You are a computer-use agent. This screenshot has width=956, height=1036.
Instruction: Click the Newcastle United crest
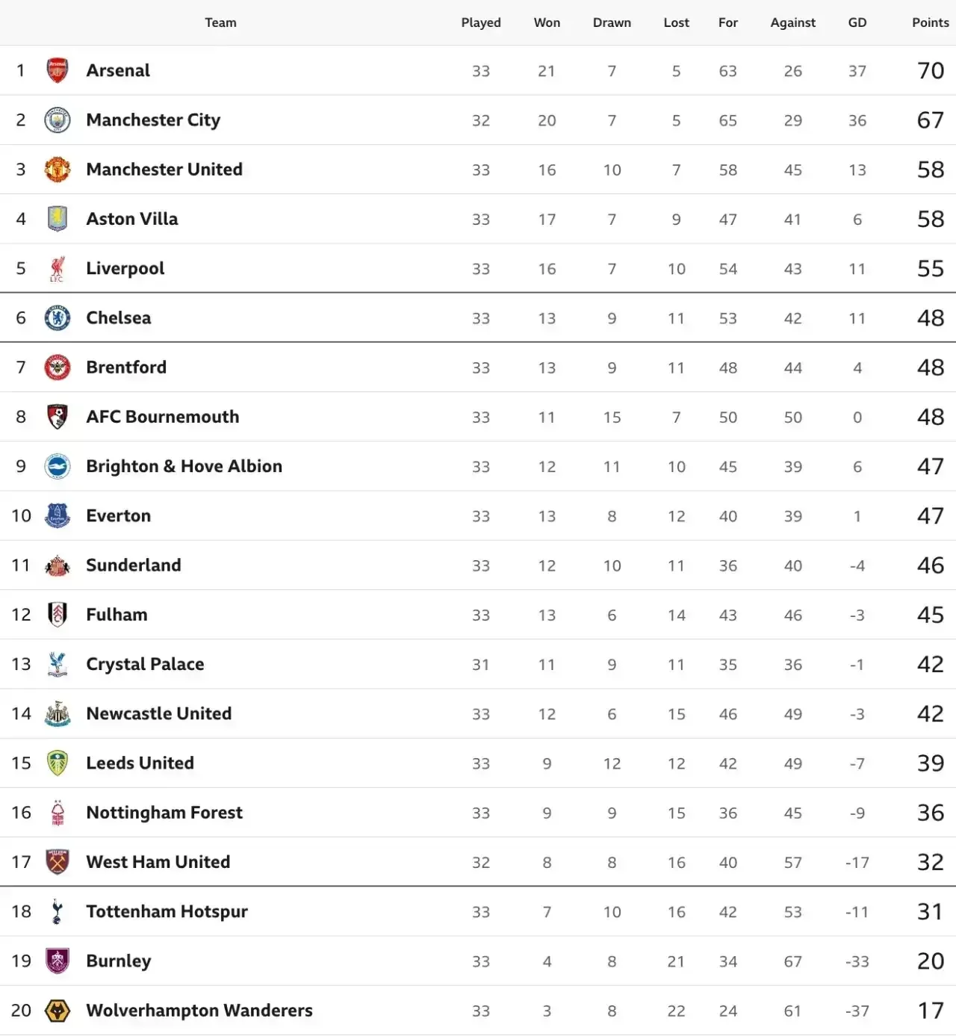coord(58,714)
